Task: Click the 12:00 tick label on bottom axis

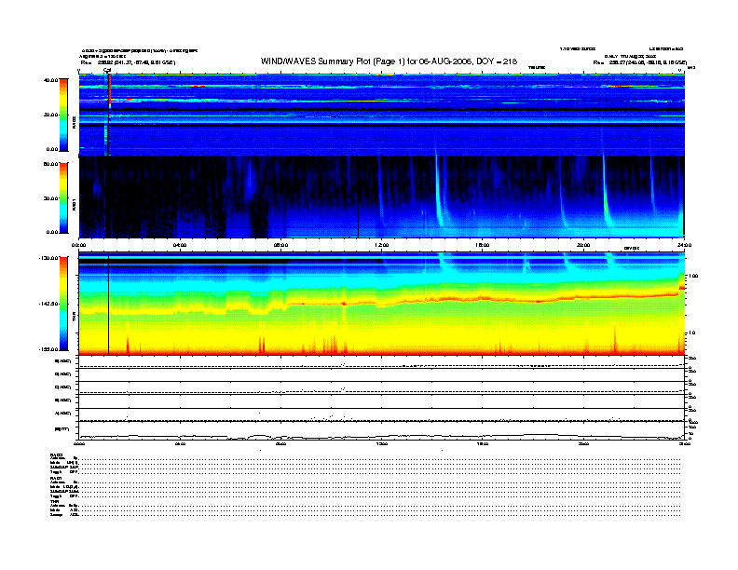Action: pos(381,444)
